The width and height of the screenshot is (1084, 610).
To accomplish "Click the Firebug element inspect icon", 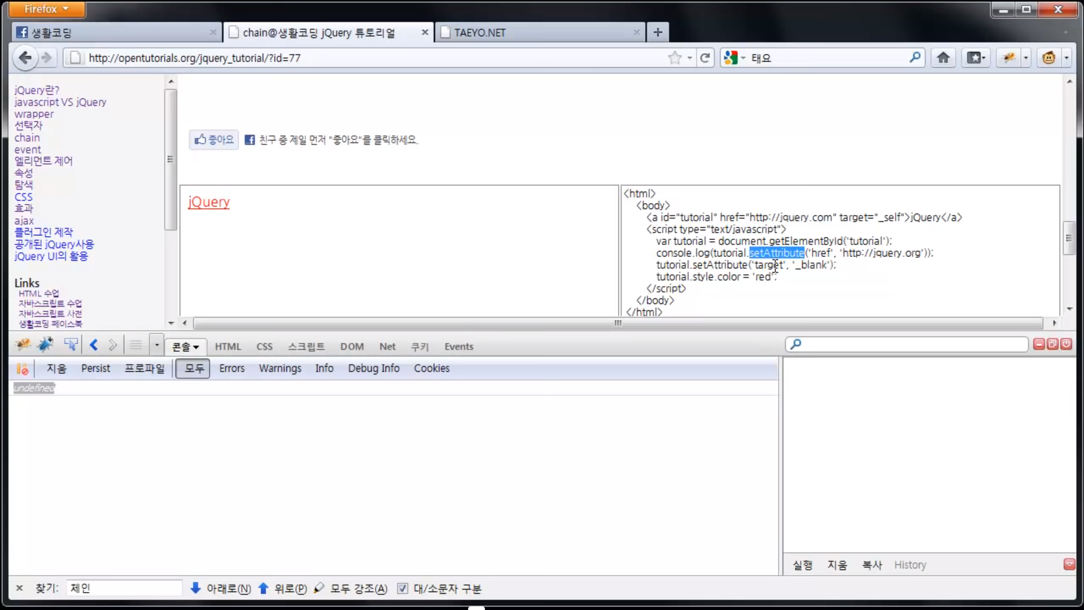I will point(71,345).
